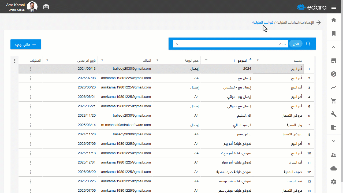Clear the search field with x
The height and width of the screenshot is (193, 343).
pyautogui.click(x=177, y=44)
